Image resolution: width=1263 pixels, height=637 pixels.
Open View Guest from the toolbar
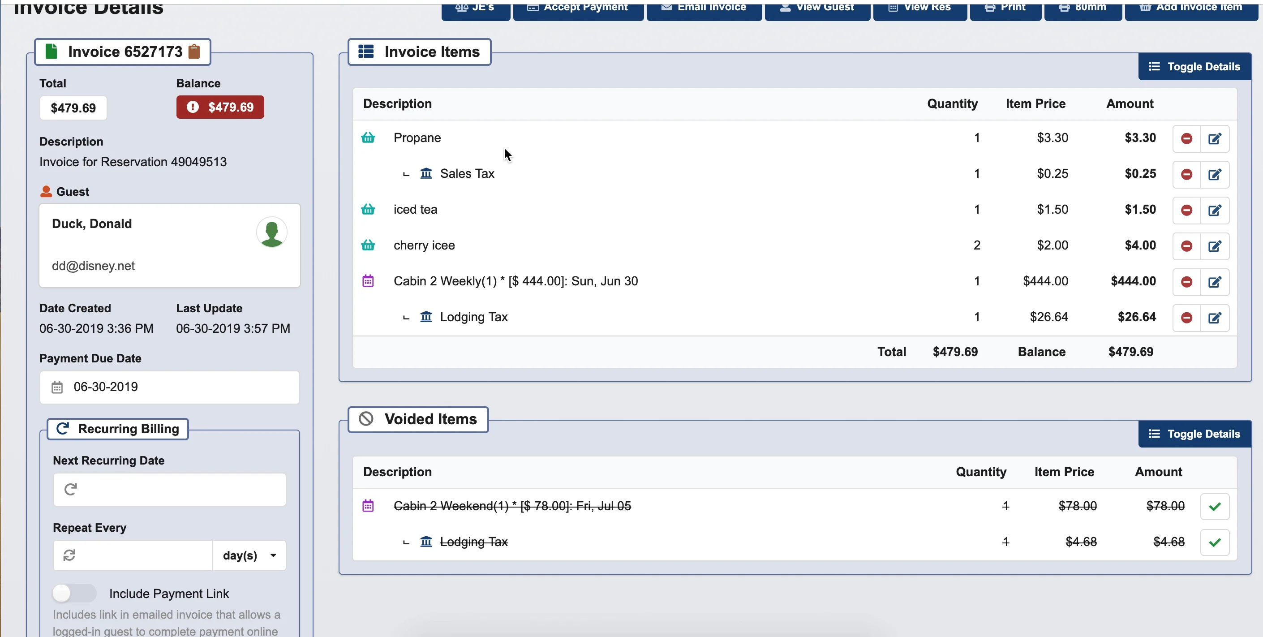point(817,7)
